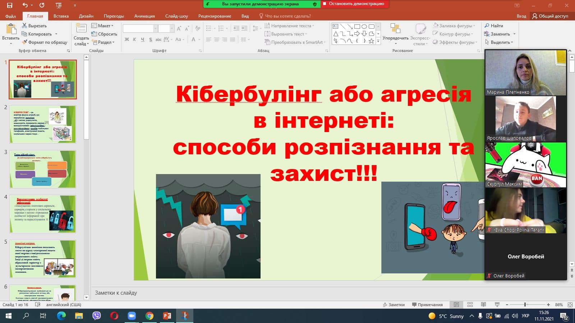Paste from clipboard (Вставить)

click(11, 34)
